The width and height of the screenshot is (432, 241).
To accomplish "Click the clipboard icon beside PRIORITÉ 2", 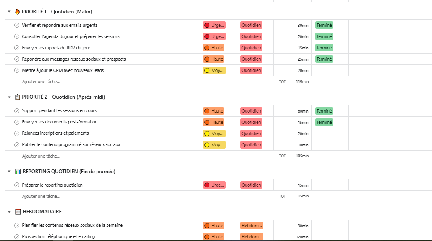I will click(x=17, y=97).
